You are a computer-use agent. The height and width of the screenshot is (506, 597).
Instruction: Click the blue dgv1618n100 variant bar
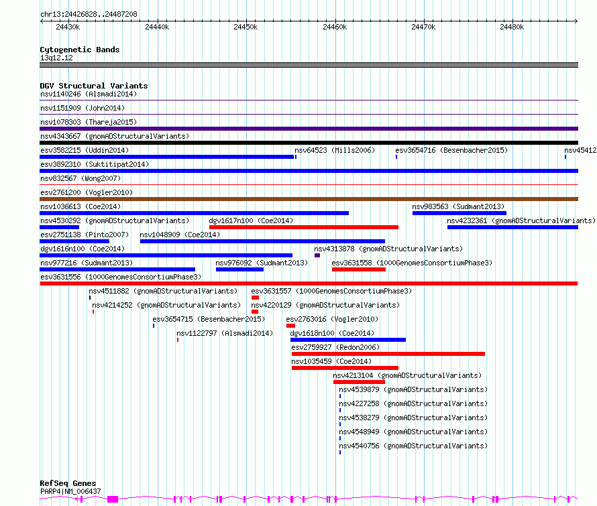click(x=348, y=340)
